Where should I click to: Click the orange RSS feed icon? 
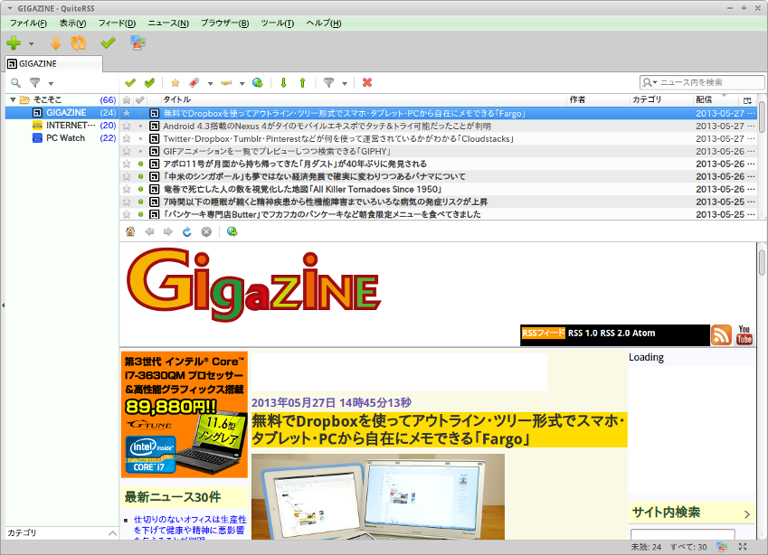point(722,334)
